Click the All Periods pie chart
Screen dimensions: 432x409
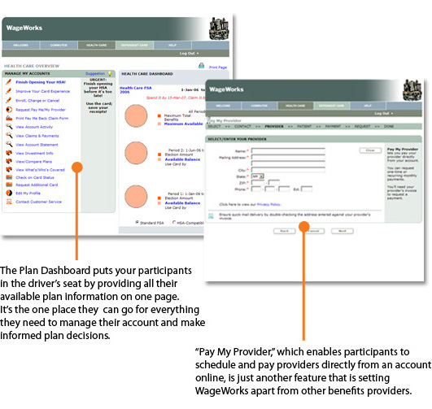coord(136,115)
